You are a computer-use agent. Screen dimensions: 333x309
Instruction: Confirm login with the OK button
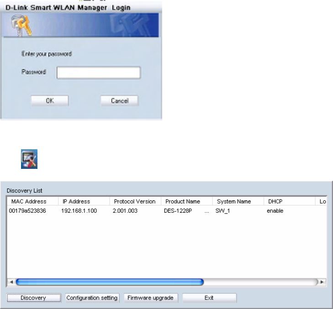click(x=50, y=100)
